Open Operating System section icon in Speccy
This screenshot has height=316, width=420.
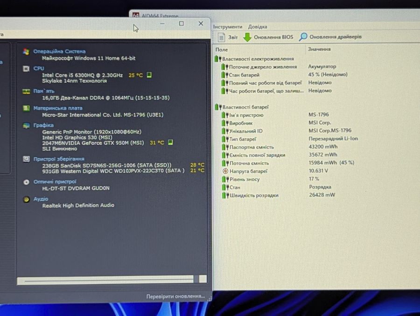pos(26,51)
